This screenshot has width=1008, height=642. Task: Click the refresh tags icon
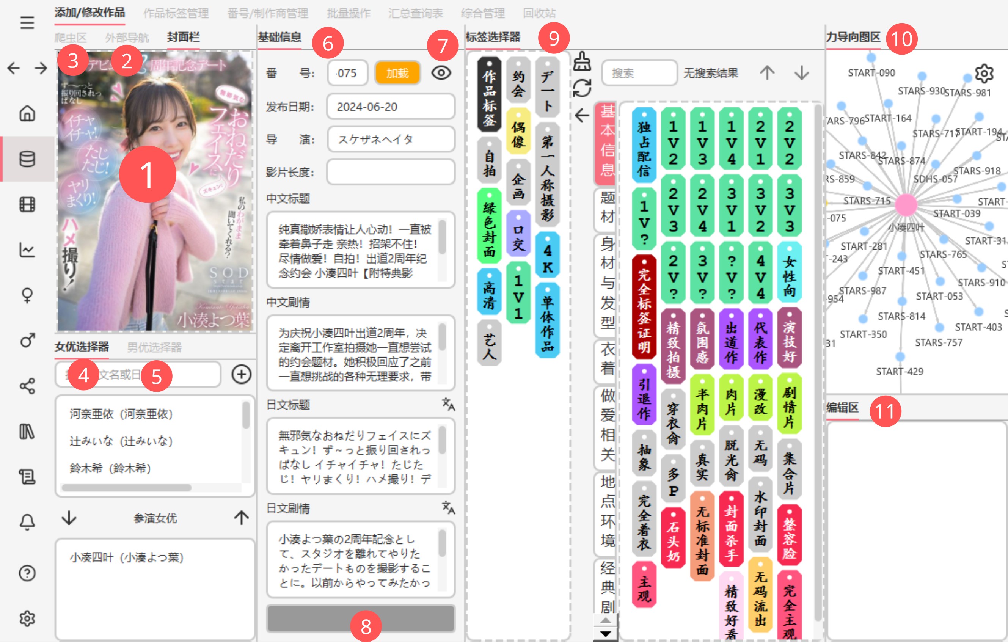[582, 88]
